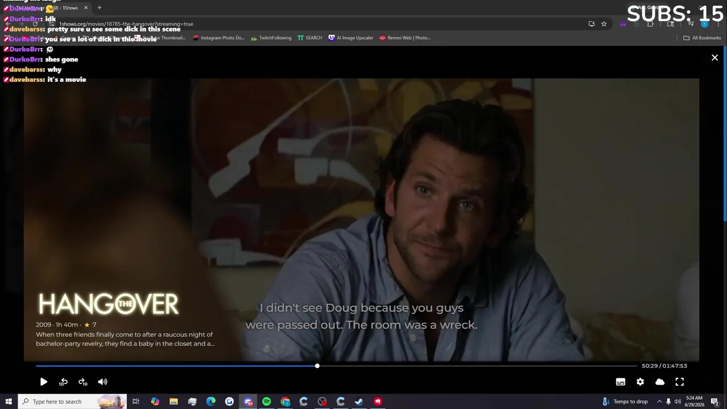Open a new browser tab
This screenshot has height=409, width=727.
point(99,7)
